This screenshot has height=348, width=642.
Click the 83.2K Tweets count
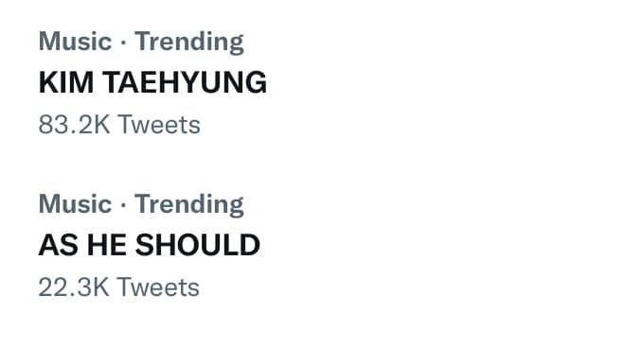click(x=119, y=124)
